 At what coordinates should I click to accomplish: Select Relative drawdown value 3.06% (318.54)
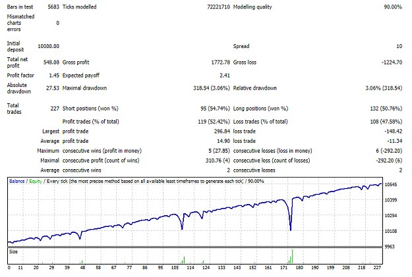pos(384,88)
